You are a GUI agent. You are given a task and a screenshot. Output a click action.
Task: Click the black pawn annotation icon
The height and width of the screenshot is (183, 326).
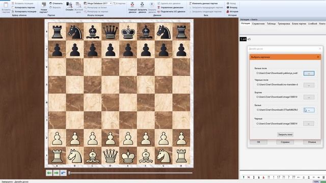point(259,177)
